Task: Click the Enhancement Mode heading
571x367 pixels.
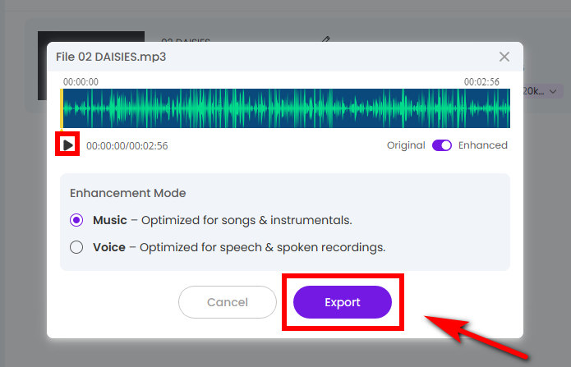Action: tap(127, 194)
